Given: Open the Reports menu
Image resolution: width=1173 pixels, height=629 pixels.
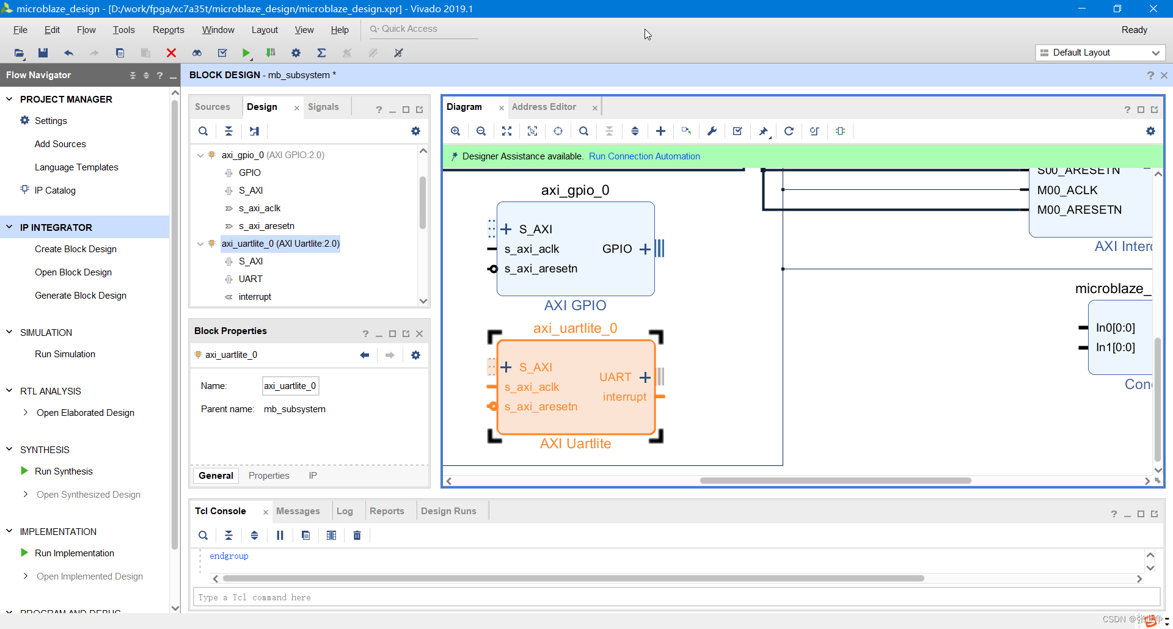Looking at the screenshot, I should [168, 30].
